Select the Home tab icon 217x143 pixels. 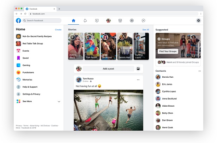coord(73,20)
